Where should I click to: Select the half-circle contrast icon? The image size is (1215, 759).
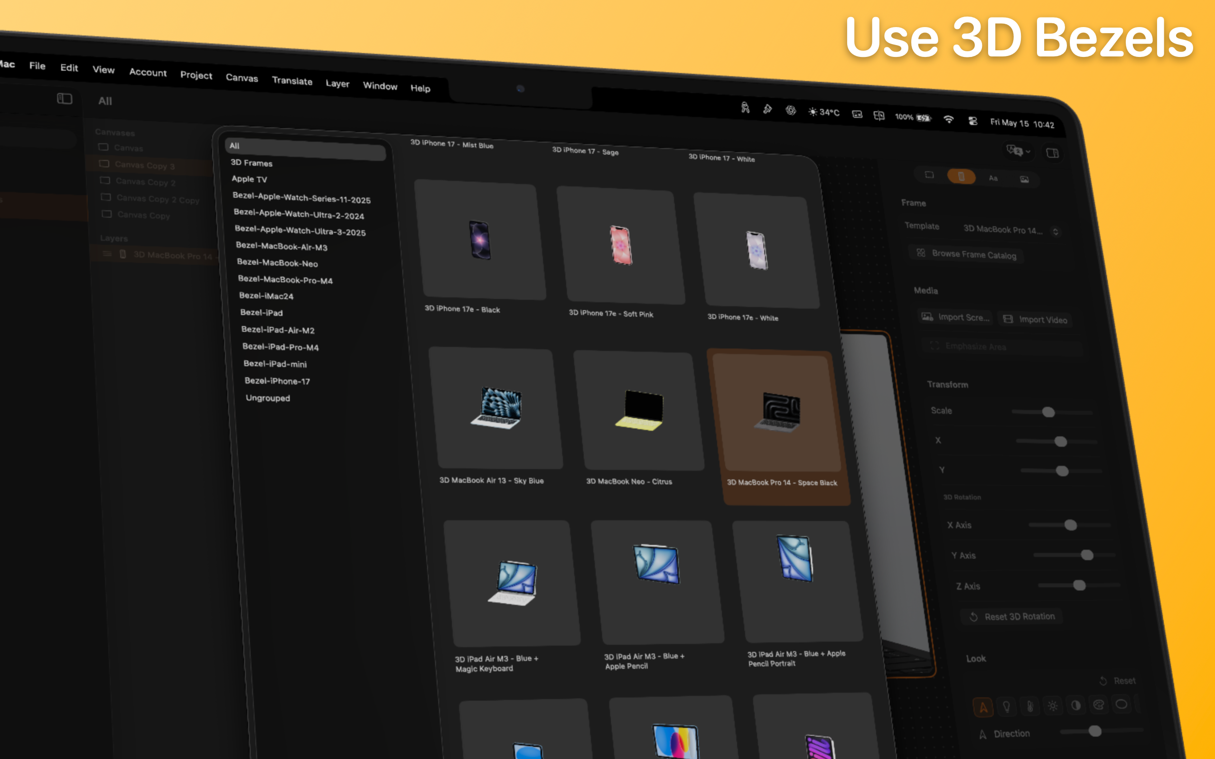coord(1076,705)
